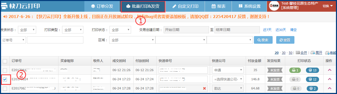
Task: Click 未发货 badge in 35 amount row
Action: (x=275, y=70)
